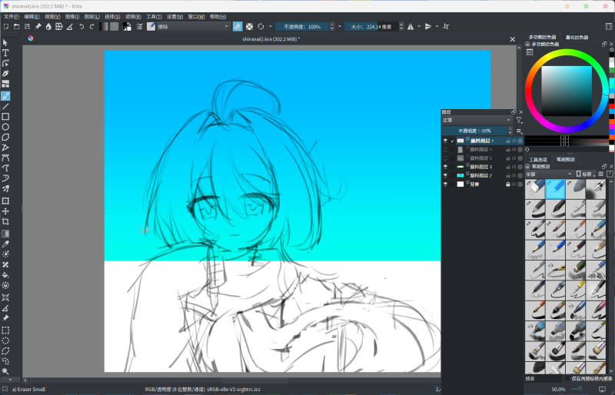Open the workspace chooser icon

click(609, 27)
